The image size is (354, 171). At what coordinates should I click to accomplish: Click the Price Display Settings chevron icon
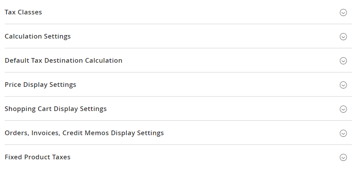coord(343,85)
